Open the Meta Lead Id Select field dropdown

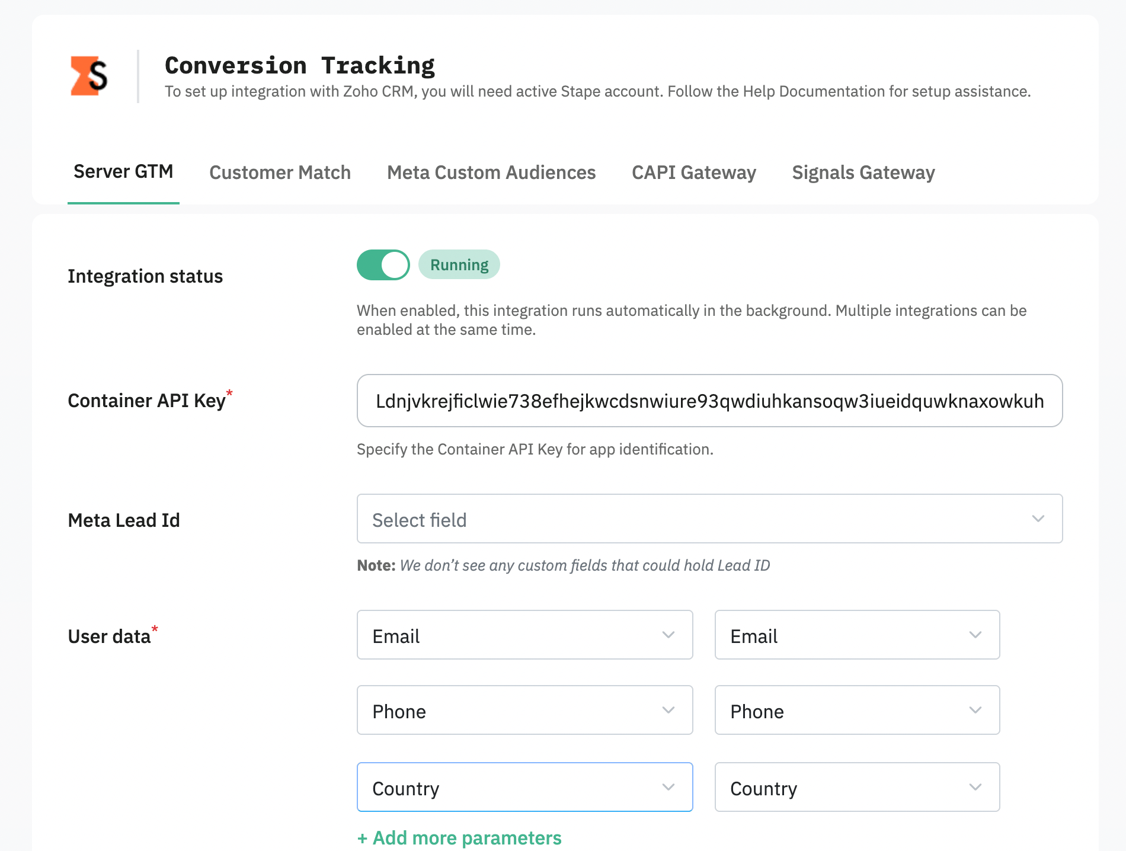709,519
